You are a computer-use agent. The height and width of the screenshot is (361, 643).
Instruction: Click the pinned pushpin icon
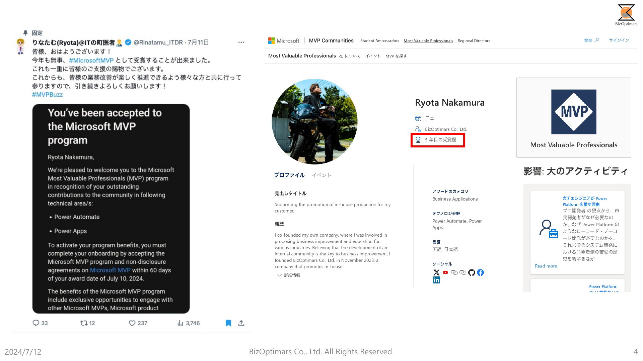click(x=25, y=33)
